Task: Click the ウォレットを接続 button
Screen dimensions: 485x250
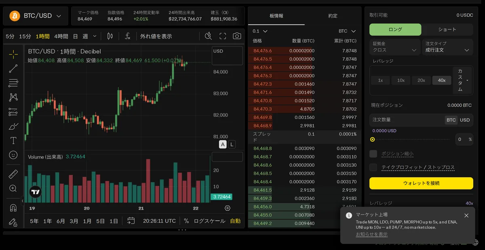Action: 421,183
